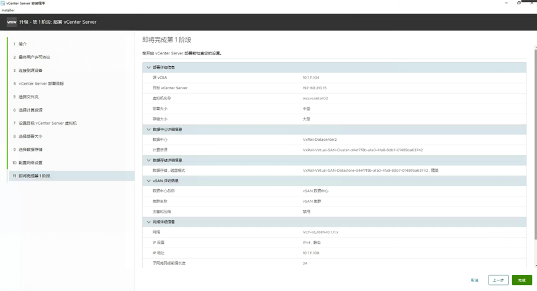Viewport: 537px width, 291px height.
Task: Click the 完成 (Finish) green button
Action: (522, 280)
